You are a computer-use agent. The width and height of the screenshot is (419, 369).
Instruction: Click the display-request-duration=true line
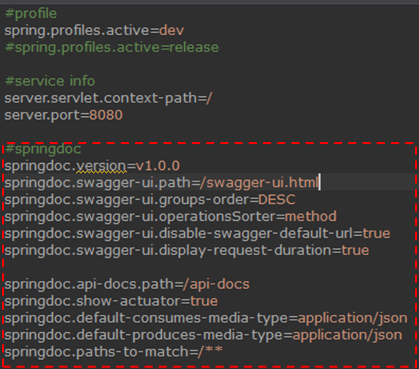coord(187,251)
